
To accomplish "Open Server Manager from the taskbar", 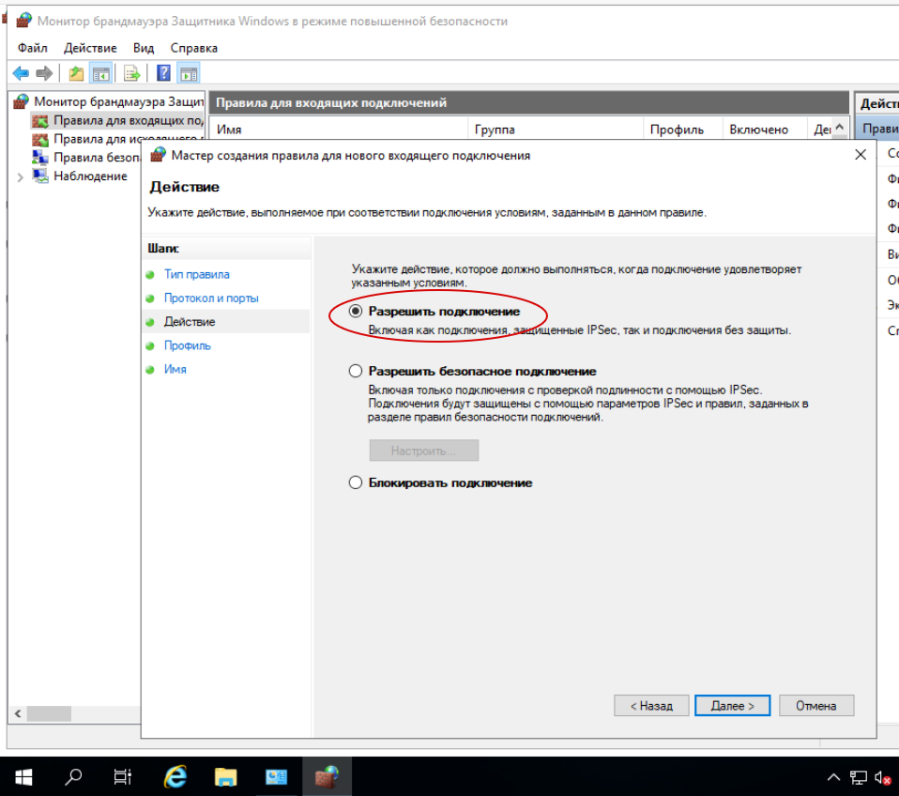I will click(x=276, y=776).
